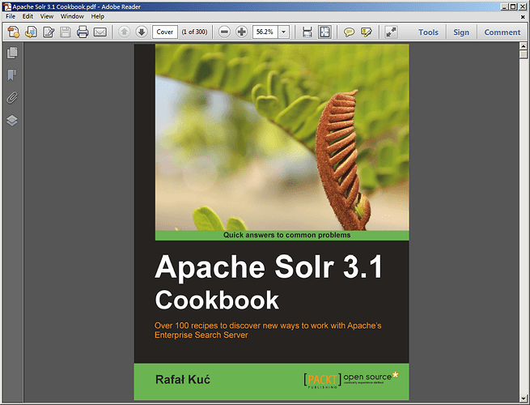
Task: Click the PACKT Publishing logo
Action: pos(323,381)
